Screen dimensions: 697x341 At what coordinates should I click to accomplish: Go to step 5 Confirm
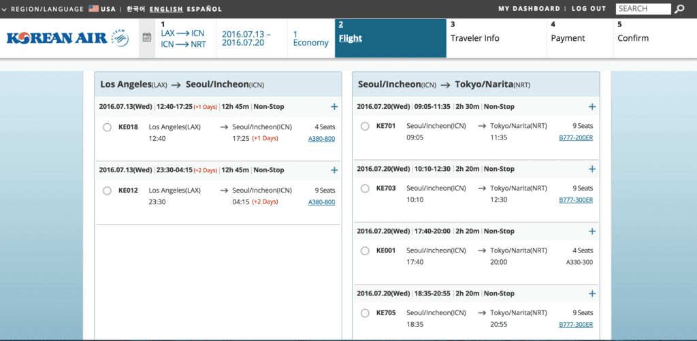point(633,38)
